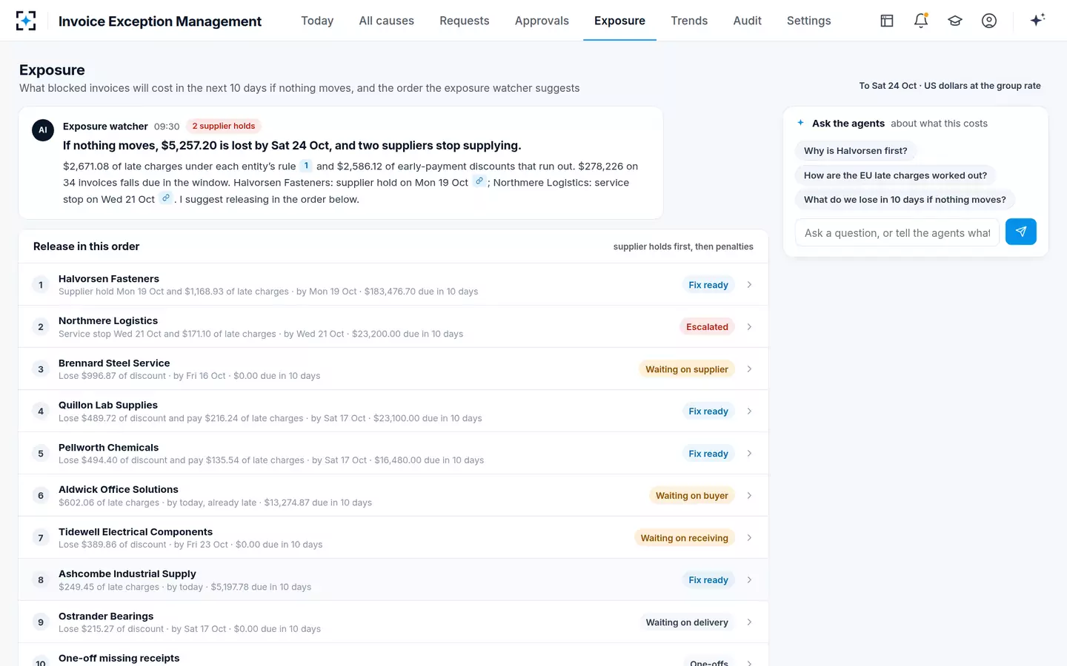Click the AI avatar of Exposure watcher

click(43, 129)
